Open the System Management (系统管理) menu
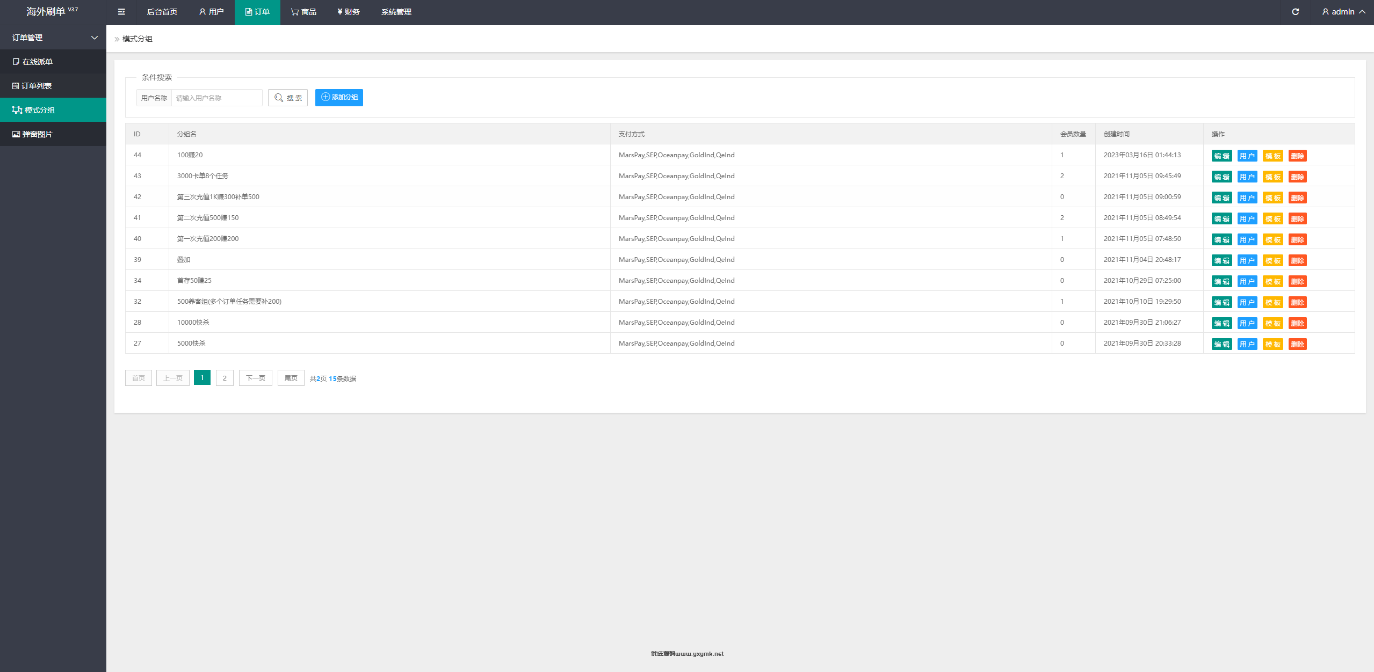 point(396,12)
